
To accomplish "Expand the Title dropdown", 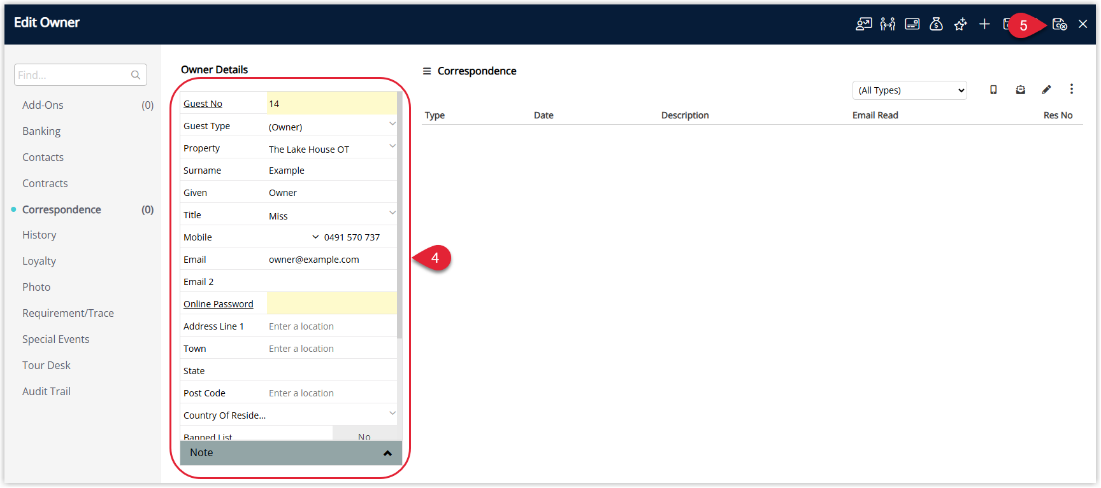I will 392,213.
